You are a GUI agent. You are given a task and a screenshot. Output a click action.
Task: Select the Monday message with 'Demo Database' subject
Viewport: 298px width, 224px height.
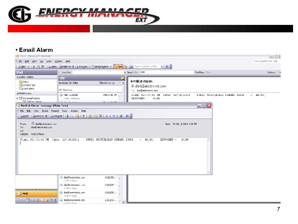pyautogui.click(x=90, y=97)
